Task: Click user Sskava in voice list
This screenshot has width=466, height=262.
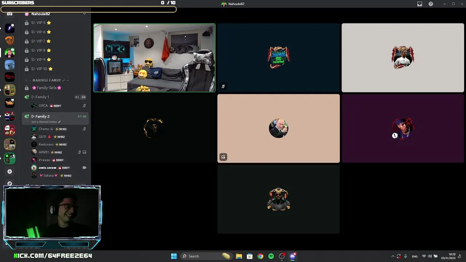Action: tap(55, 175)
